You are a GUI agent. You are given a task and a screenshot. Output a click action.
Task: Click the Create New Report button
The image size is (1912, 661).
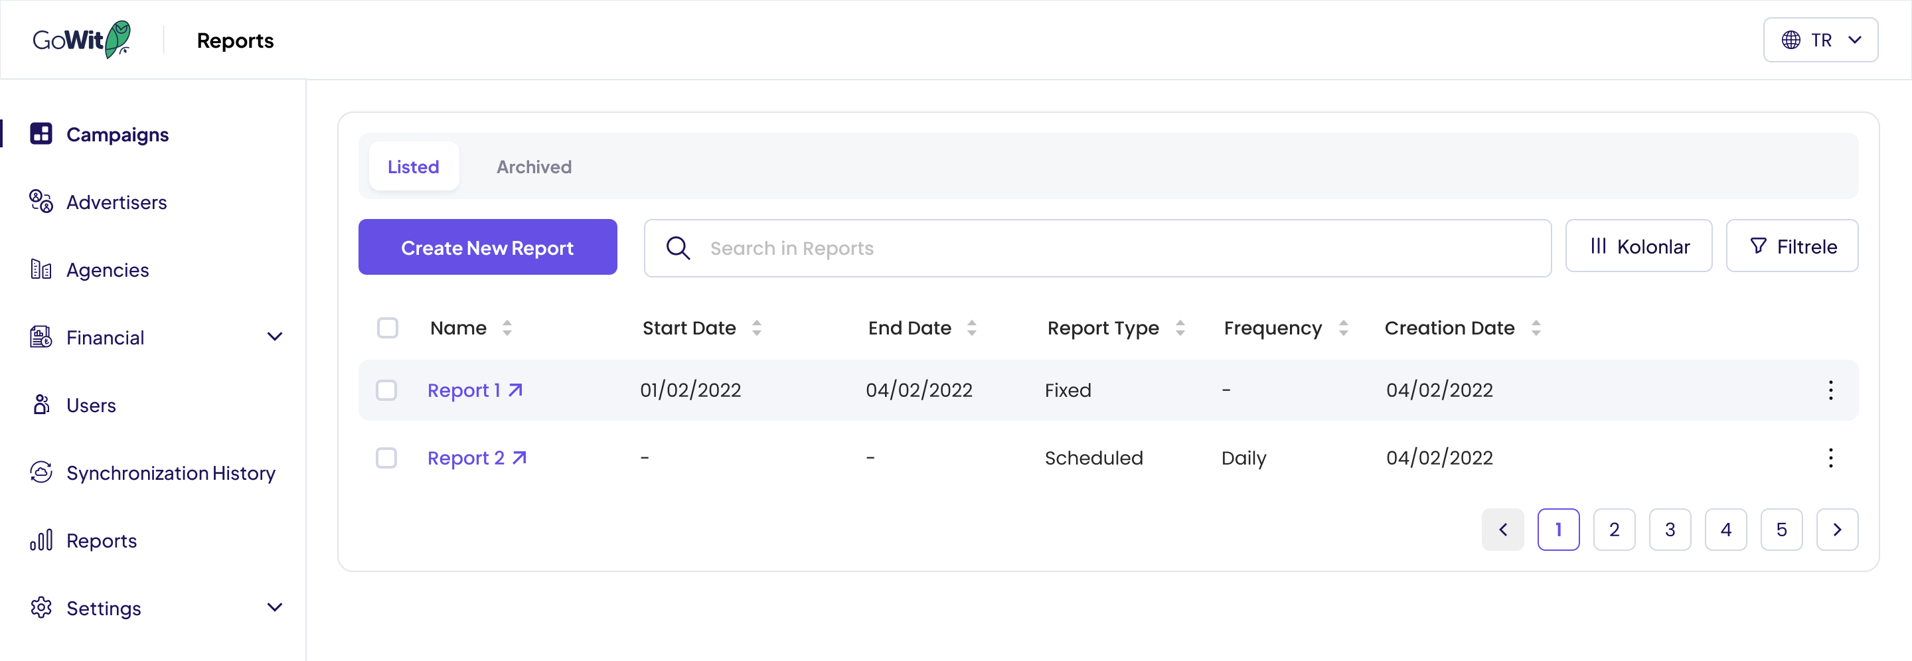coord(487,247)
